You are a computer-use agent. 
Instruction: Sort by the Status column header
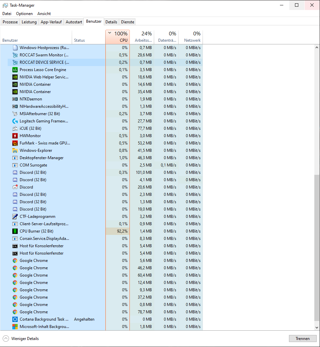pos(89,37)
